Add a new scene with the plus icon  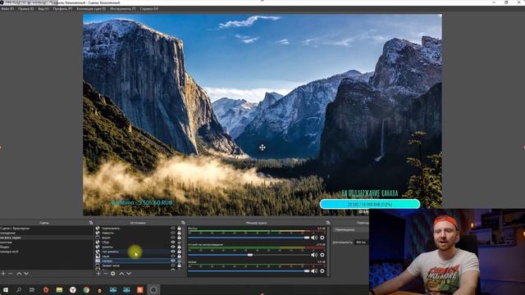tap(3, 274)
